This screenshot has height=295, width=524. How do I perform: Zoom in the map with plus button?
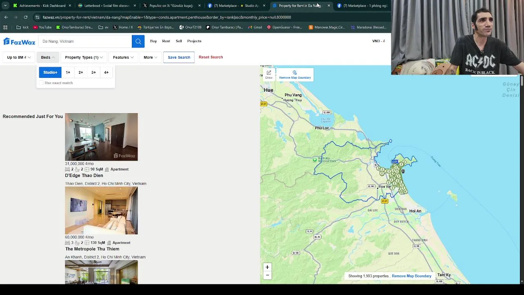(x=267, y=267)
